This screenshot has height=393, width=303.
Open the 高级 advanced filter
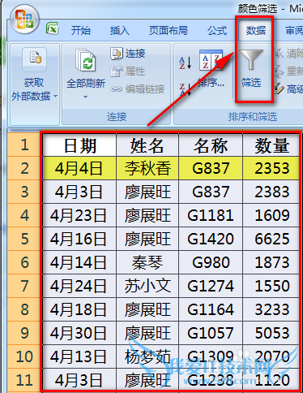click(x=288, y=89)
